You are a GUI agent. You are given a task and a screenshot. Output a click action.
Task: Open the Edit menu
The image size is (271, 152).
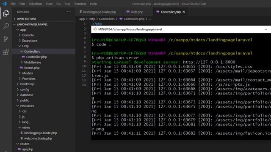coord(22,4)
